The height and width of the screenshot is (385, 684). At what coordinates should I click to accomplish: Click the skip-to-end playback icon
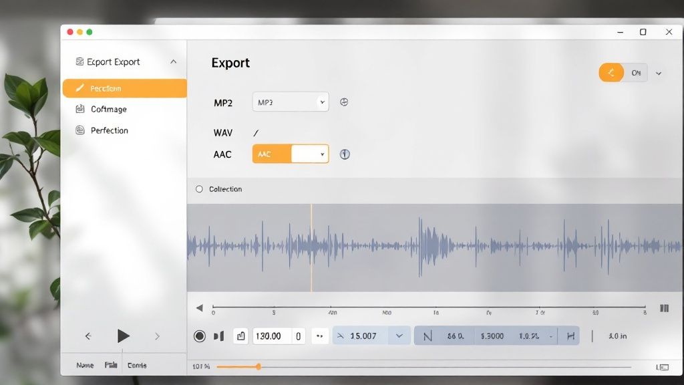point(218,336)
